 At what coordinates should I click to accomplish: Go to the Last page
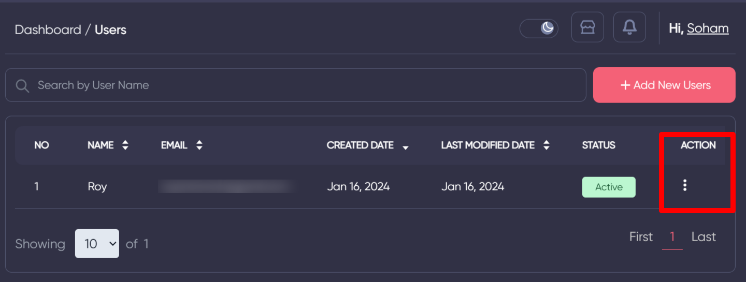704,237
